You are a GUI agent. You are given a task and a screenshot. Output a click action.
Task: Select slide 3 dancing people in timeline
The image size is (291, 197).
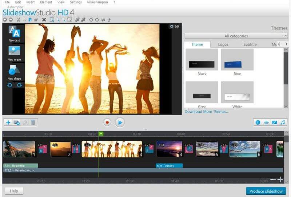tap(112, 149)
